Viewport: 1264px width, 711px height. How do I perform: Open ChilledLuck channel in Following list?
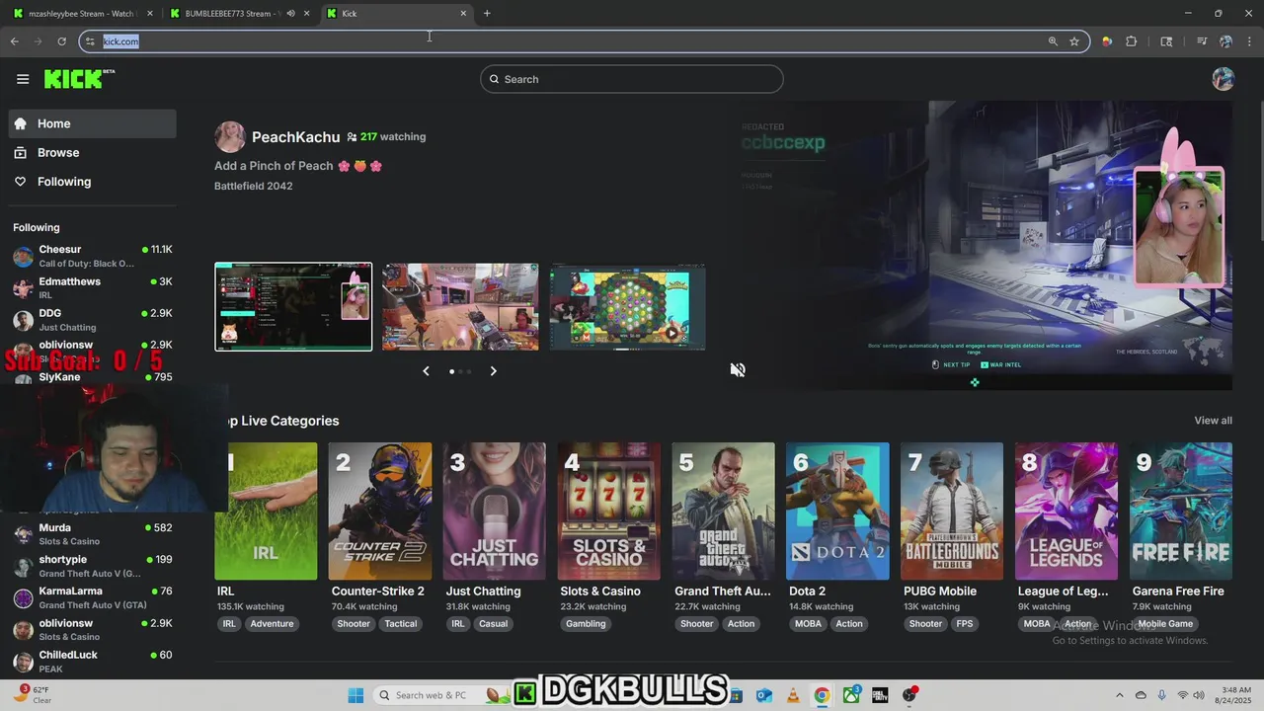93,661
